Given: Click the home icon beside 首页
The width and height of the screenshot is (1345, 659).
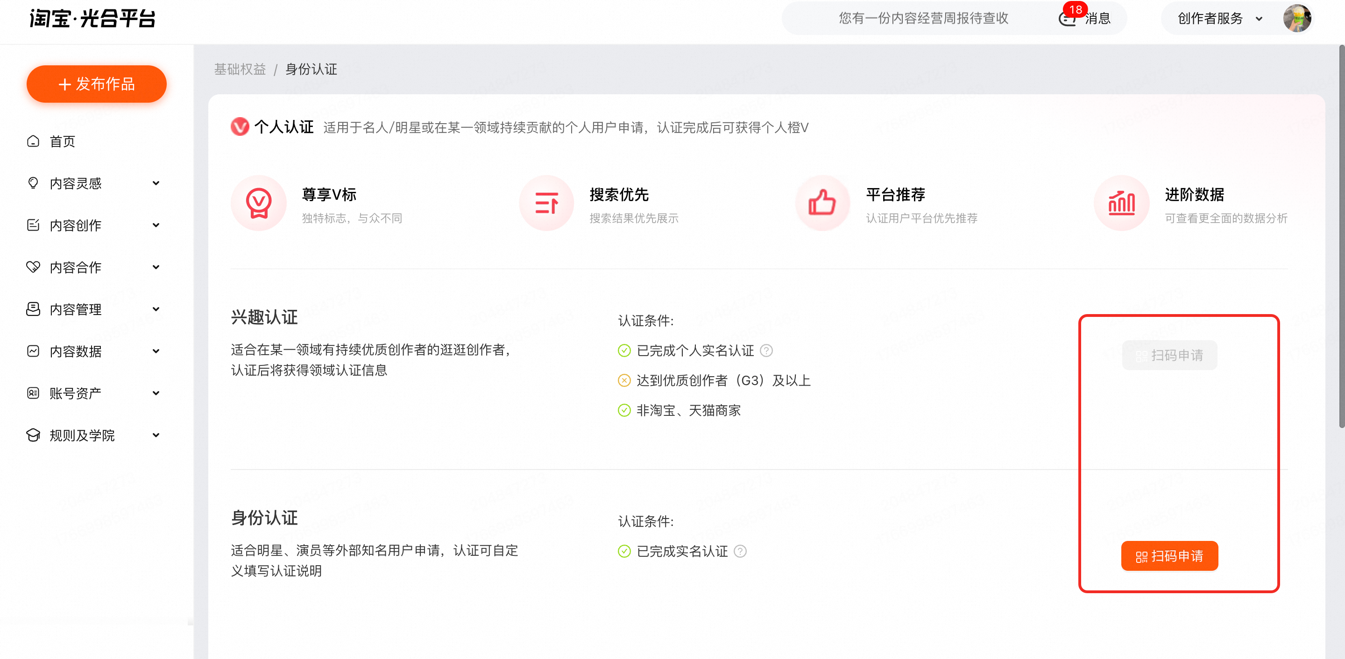Looking at the screenshot, I should tap(33, 141).
